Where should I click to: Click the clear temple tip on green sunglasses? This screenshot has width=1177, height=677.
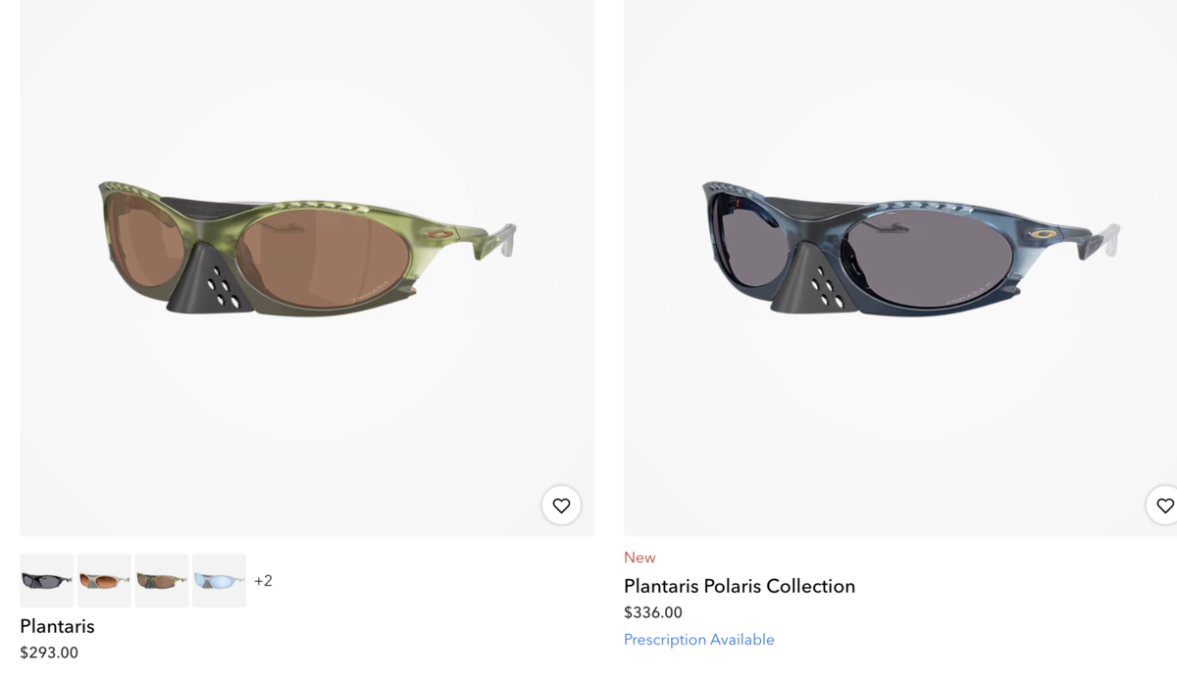pos(504,239)
